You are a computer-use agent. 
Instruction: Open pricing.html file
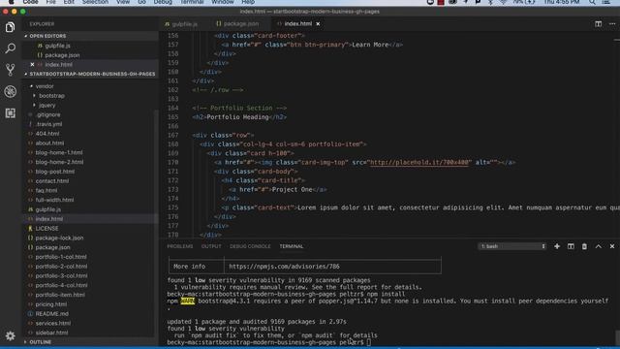coord(51,304)
